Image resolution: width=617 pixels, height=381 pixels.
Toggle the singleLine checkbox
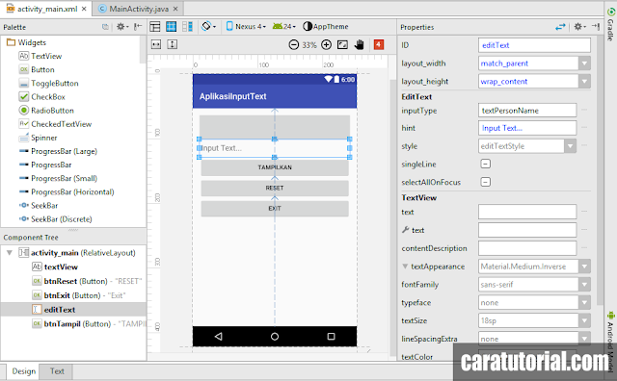(486, 164)
